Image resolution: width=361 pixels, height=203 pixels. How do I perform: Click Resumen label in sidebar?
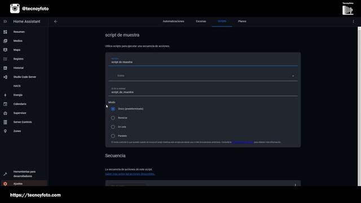click(19, 32)
